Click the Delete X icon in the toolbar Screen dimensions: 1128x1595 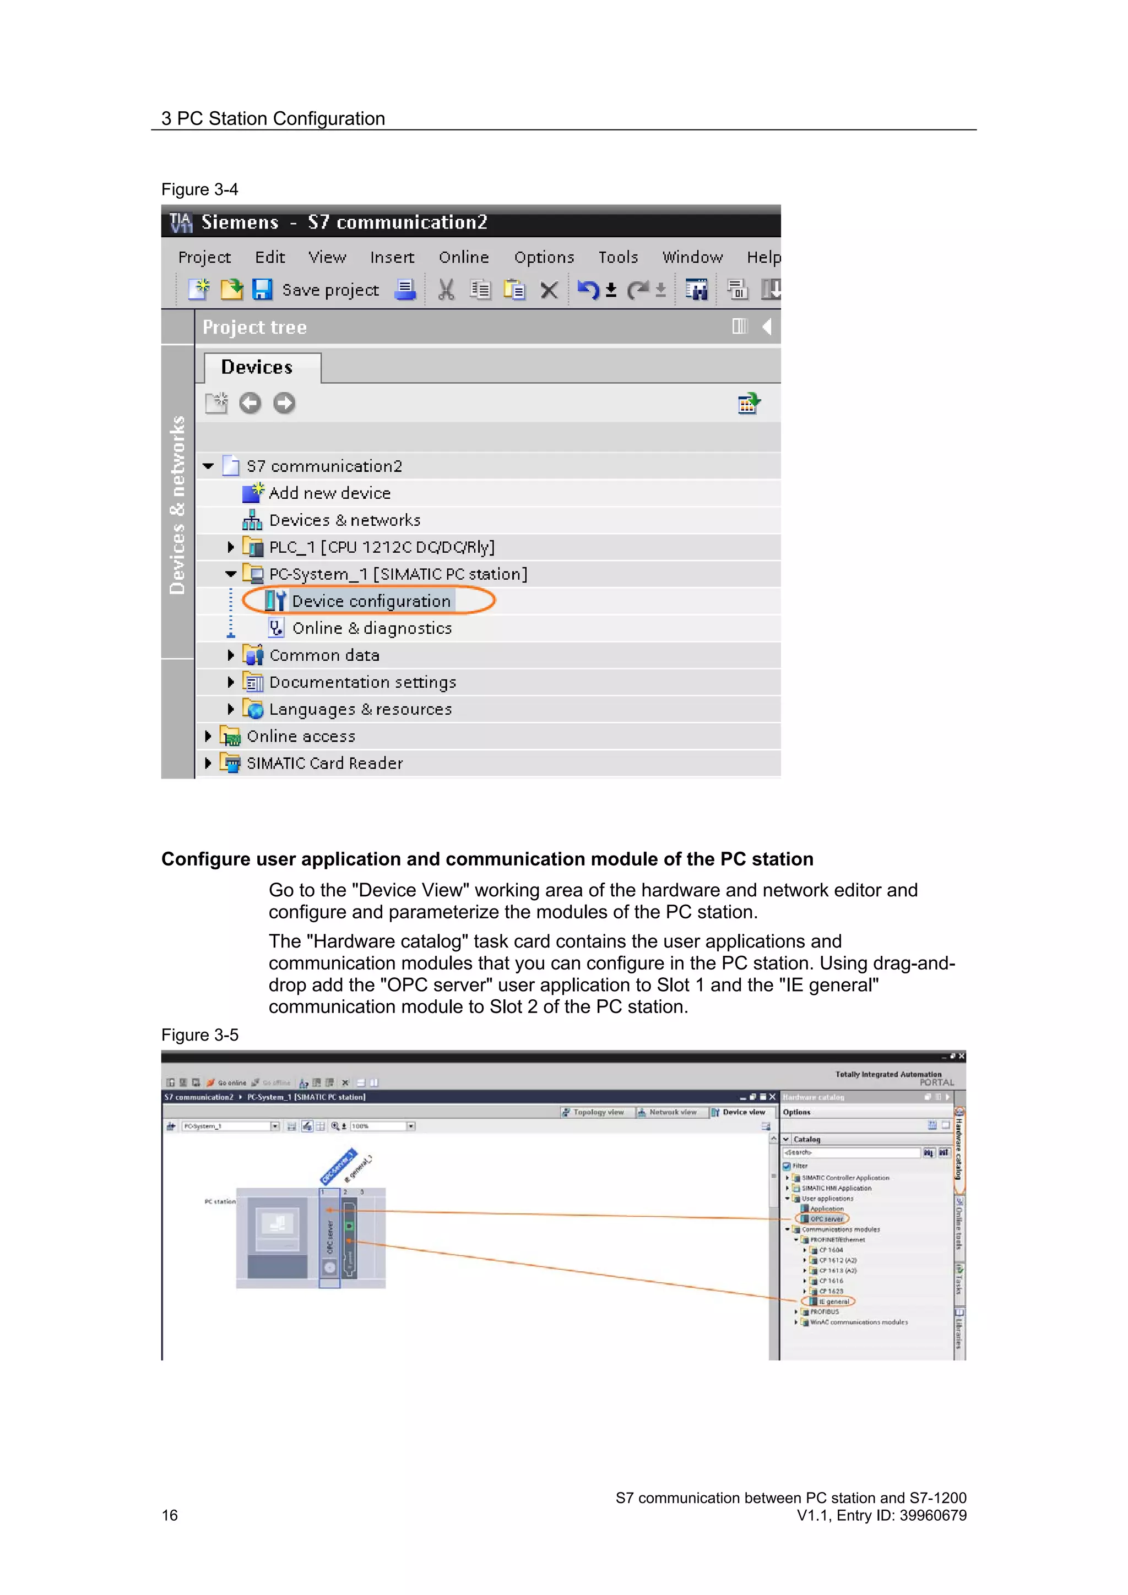549,290
